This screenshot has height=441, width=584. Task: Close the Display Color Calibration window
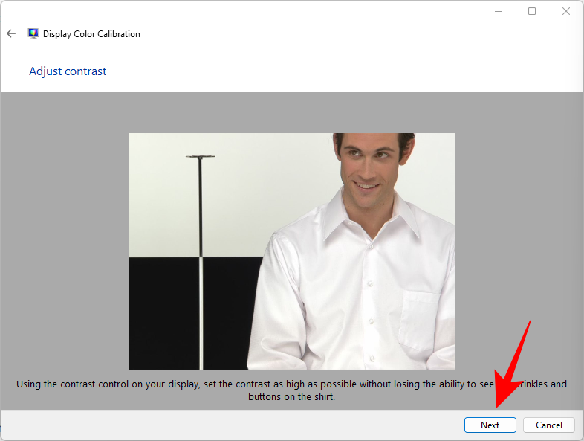click(565, 12)
